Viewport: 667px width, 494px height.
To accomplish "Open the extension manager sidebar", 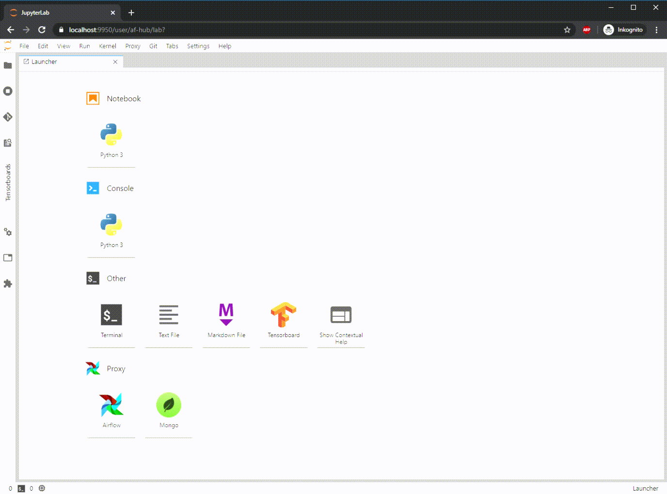I will pyautogui.click(x=8, y=283).
